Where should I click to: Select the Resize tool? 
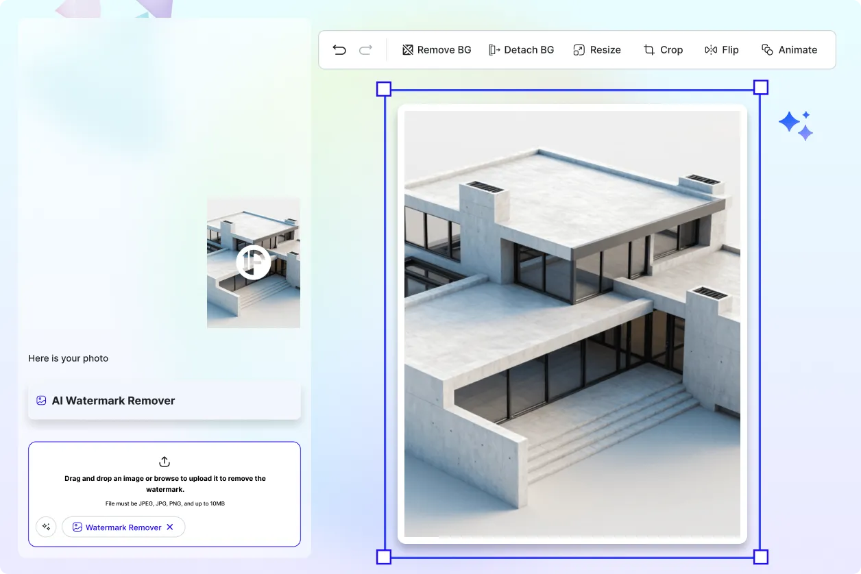click(597, 49)
